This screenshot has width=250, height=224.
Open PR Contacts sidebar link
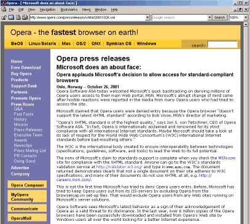point(25,156)
